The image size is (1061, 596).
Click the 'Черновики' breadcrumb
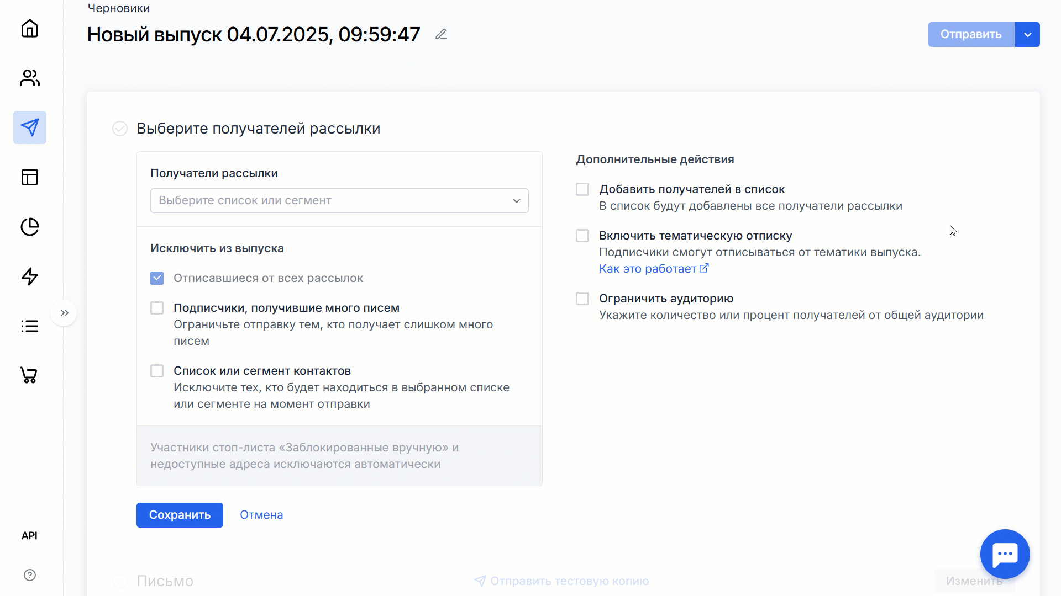click(119, 8)
